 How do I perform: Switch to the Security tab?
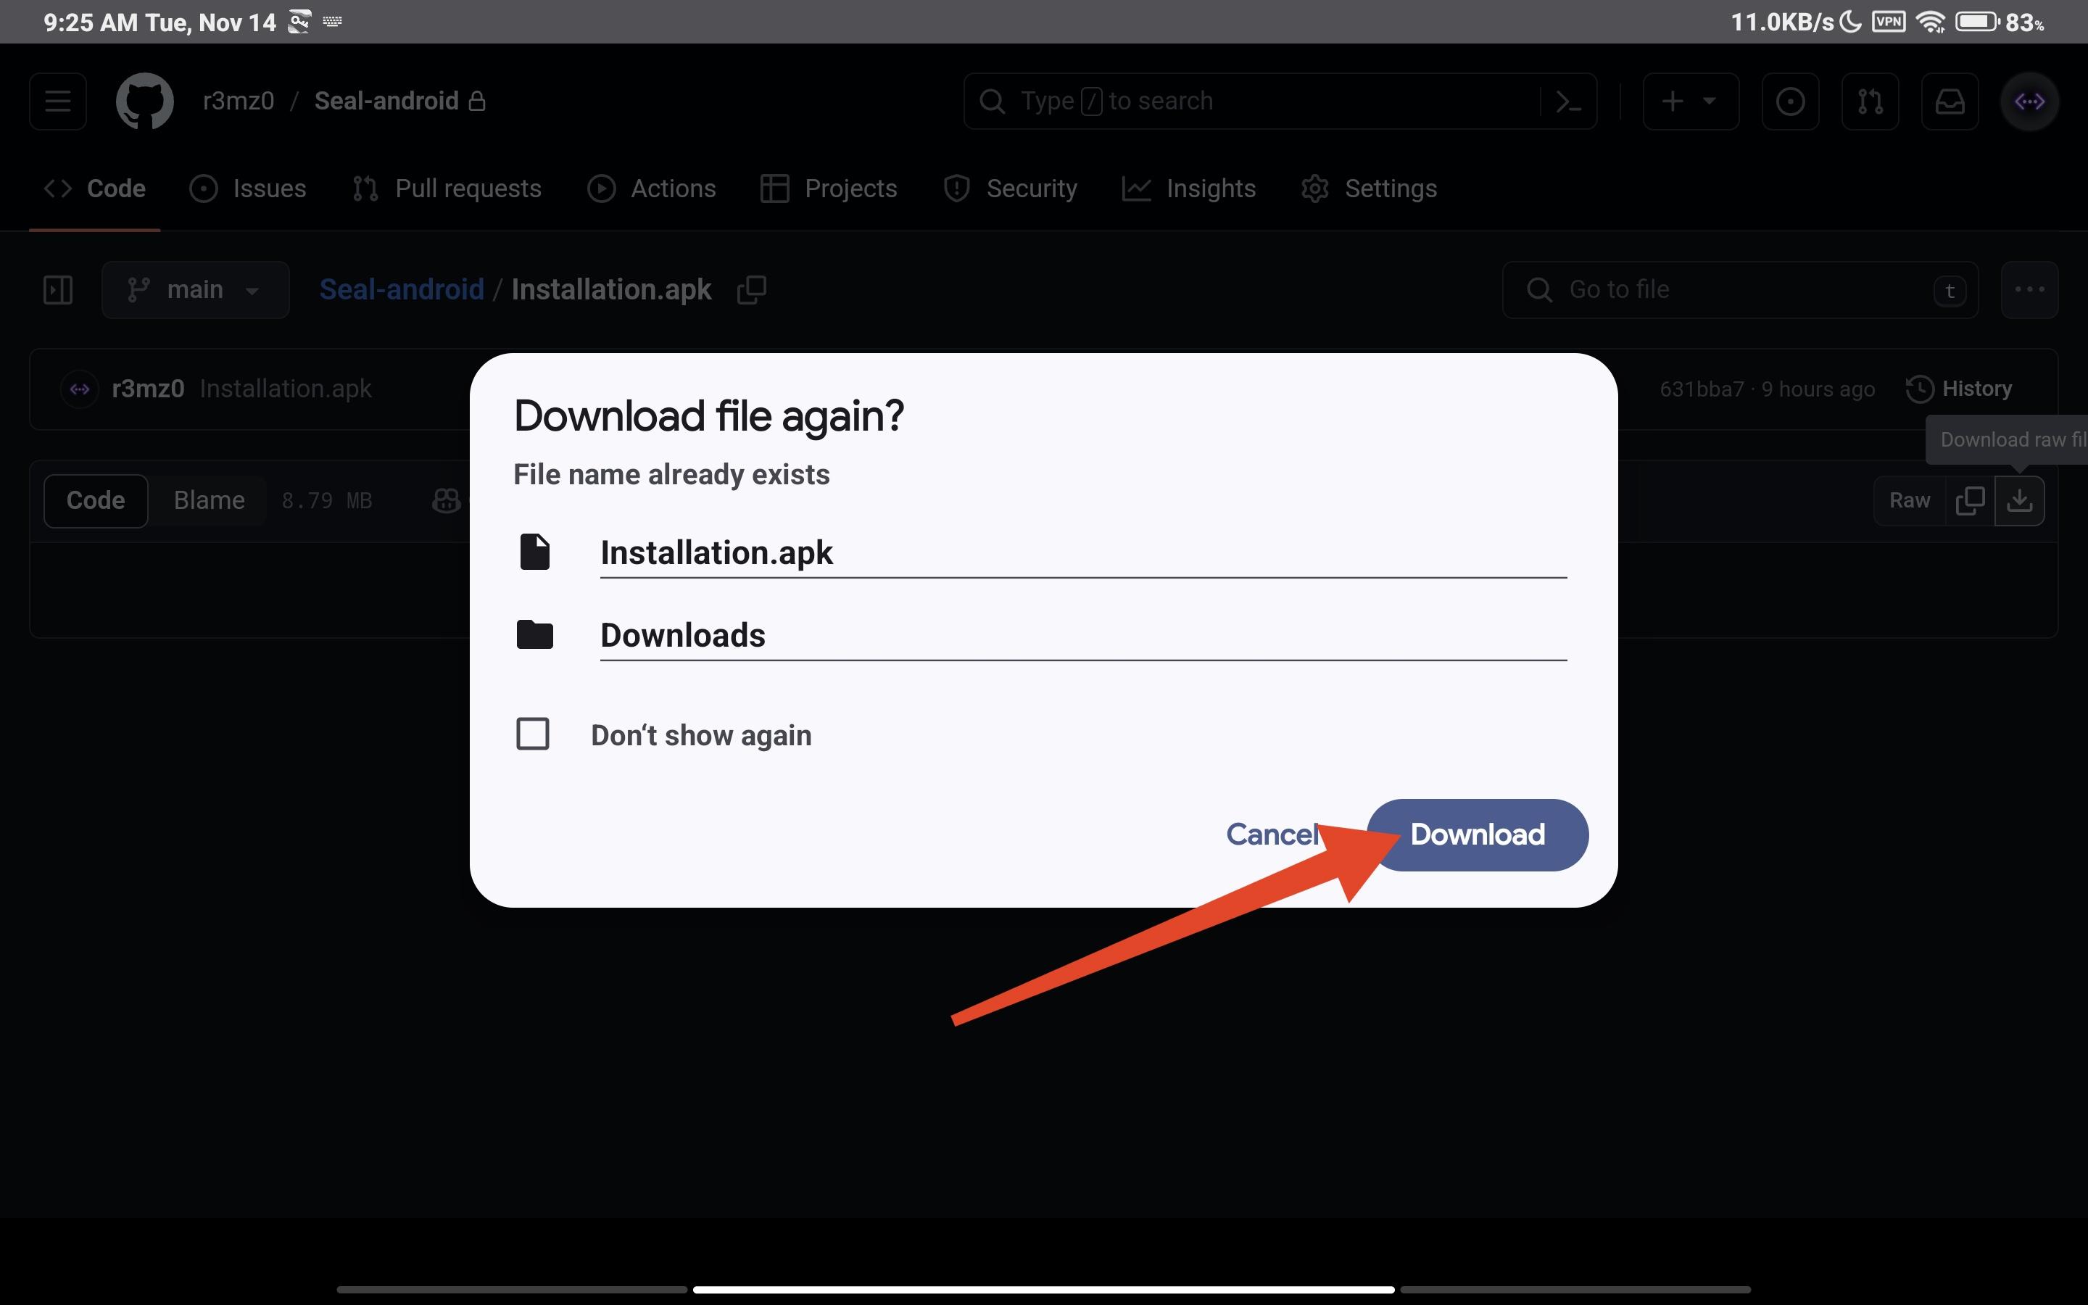pos(1009,188)
